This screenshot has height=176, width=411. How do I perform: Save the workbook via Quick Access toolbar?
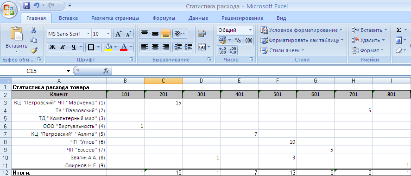point(26,5)
